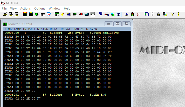Click the piano keyboard toolbar icon
The height and width of the screenshot is (107, 185).
(93, 14)
